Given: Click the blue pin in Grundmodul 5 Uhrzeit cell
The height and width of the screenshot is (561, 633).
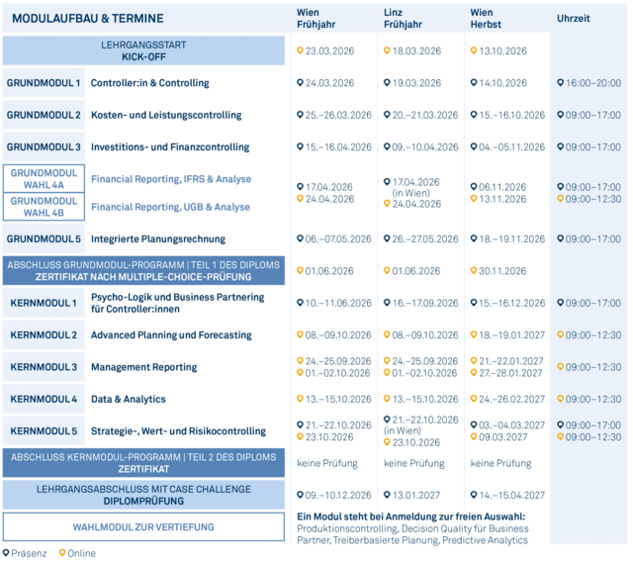Looking at the screenshot, I should [560, 239].
